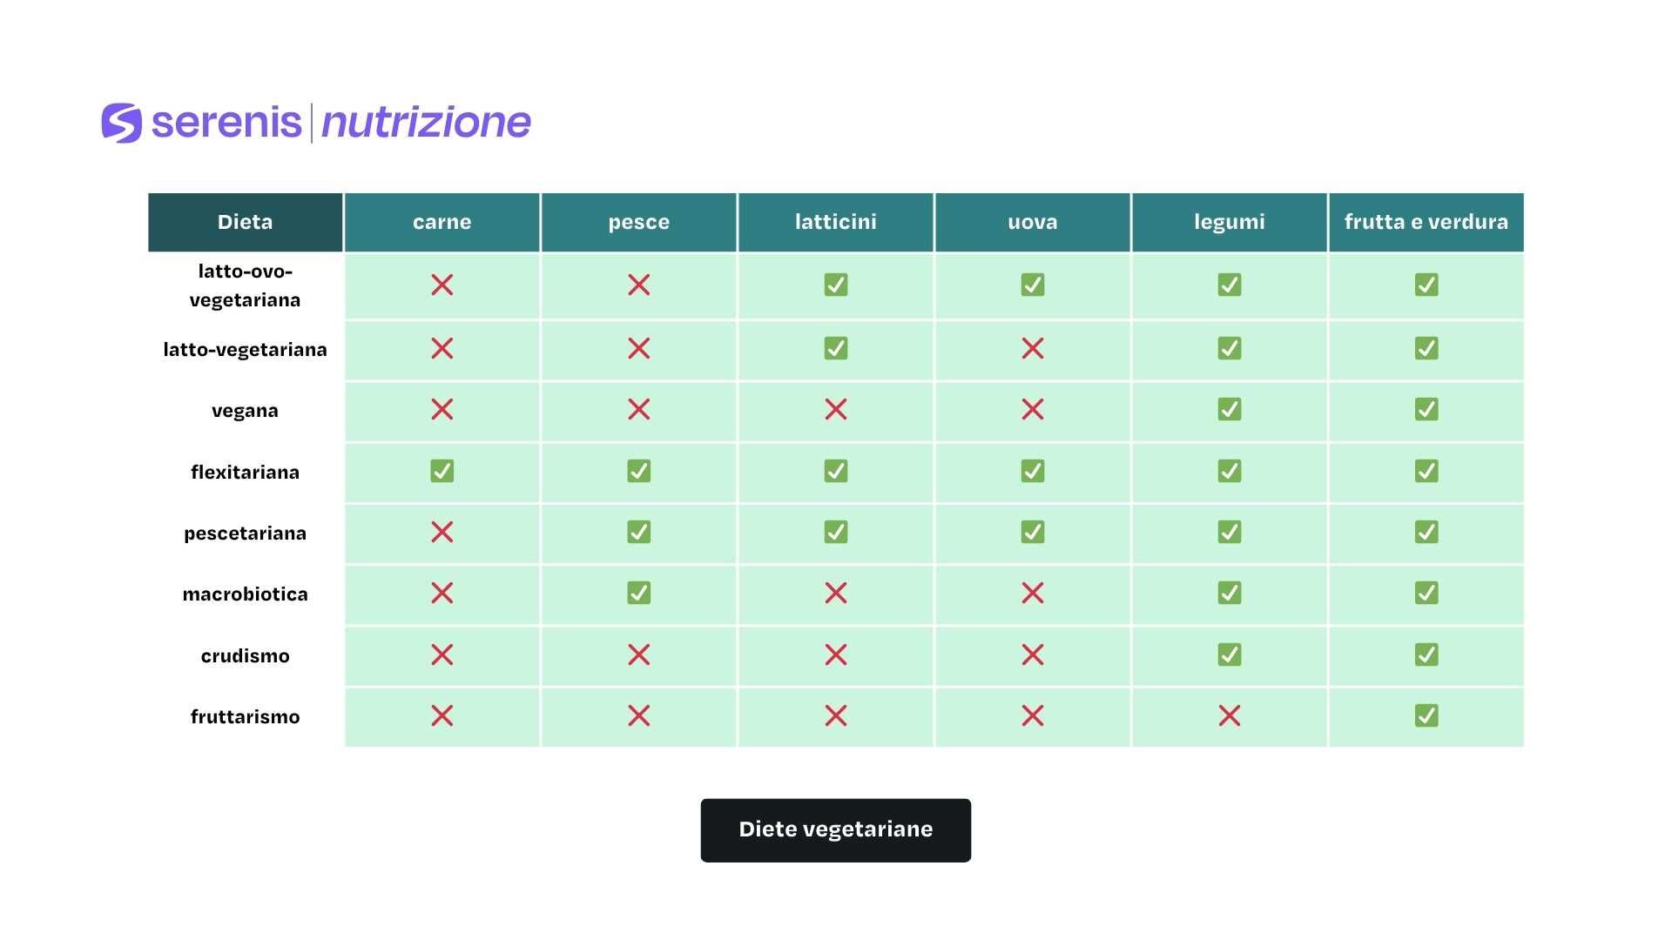Click the red X for crudismo pesce
This screenshot has width=1672, height=940.
click(x=639, y=655)
